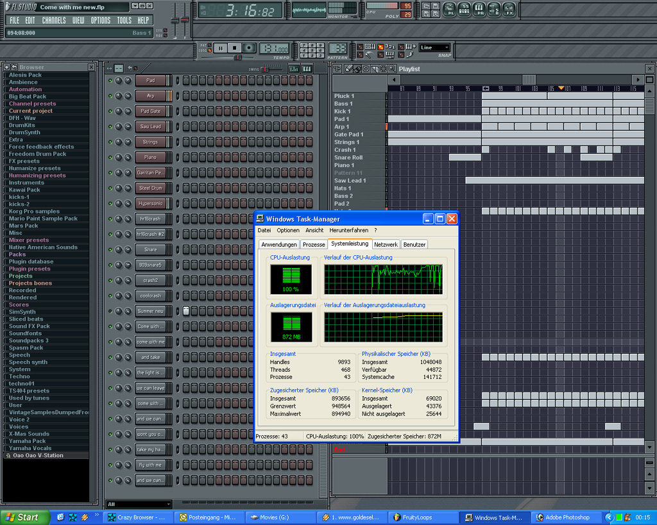Open the Playlist options menu icon
This screenshot has width=657, height=525.
tap(337, 69)
